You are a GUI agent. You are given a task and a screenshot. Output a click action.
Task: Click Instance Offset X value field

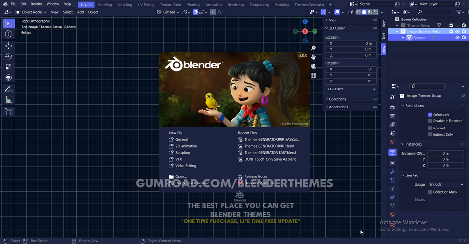(x=446, y=153)
